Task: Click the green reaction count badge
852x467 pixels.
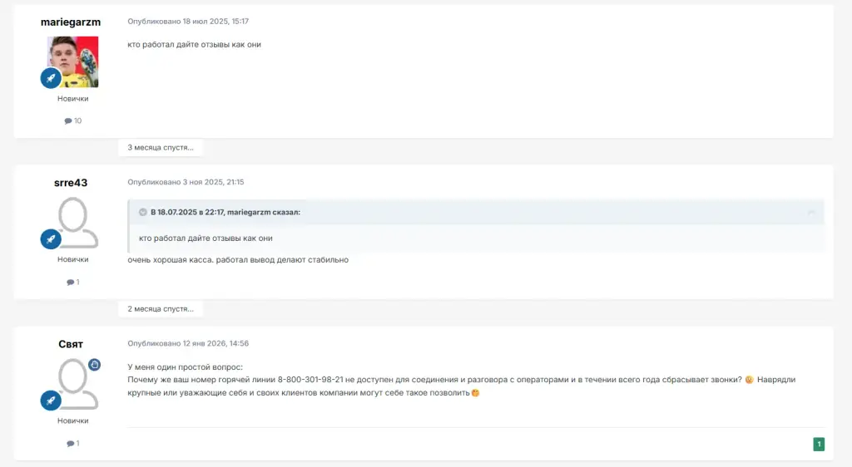Action: pos(819,445)
